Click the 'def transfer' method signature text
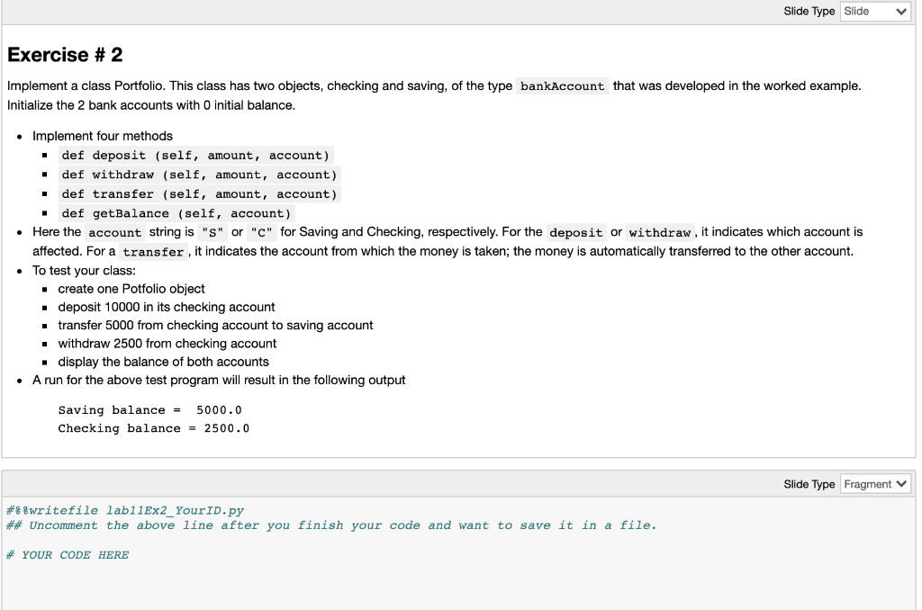The width and height of the screenshot is (922, 610). tap(199, 193)
